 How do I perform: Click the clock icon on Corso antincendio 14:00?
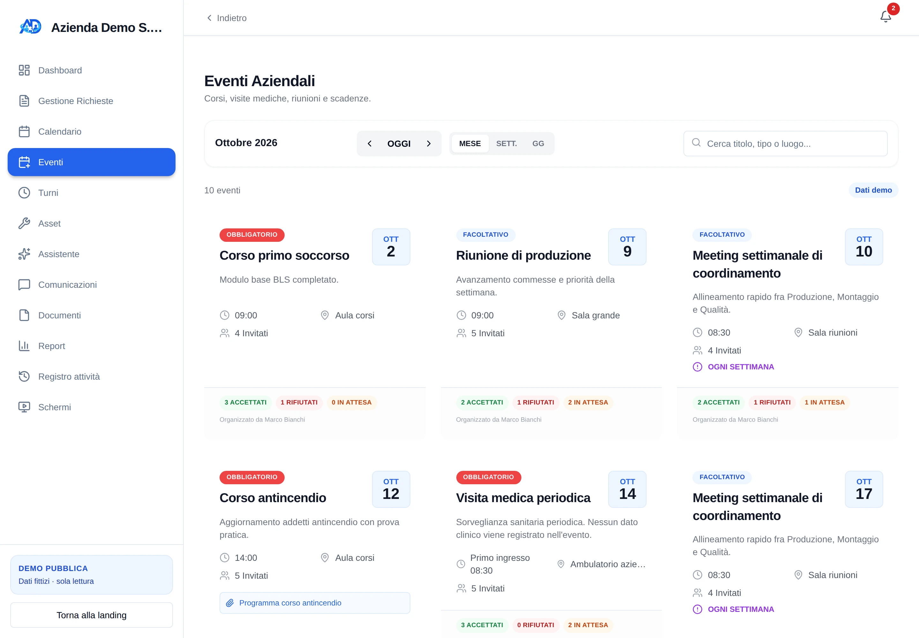[x=225, y=558]
